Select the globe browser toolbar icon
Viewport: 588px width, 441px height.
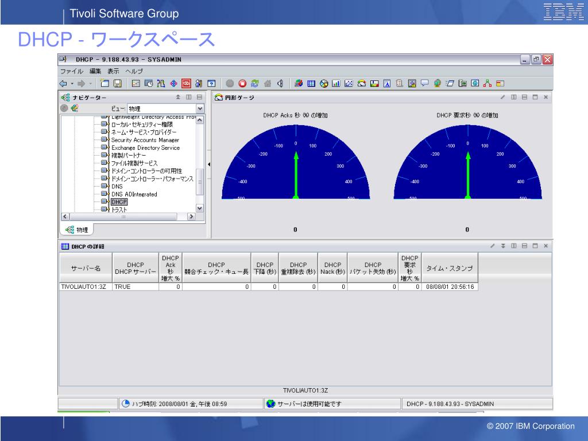pos(437,84)
